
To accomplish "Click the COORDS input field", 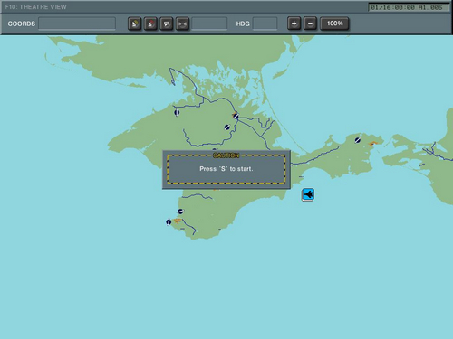I will 77,24.
